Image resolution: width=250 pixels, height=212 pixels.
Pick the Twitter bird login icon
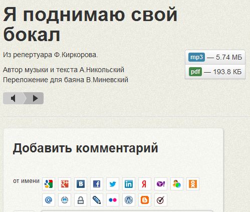(x=113, y=184)
